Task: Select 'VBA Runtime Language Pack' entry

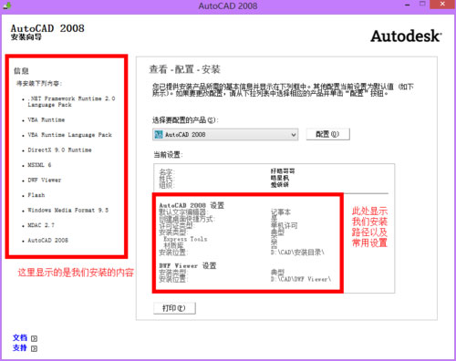Action: [x=70, y=135]
